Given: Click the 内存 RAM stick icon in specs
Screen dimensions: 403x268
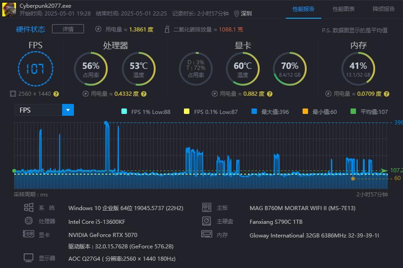Looking at the screenshot, I should [x=207, y=234].
